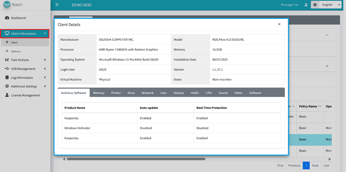Click the user profile icon in header
This screenshot has width=346, height=172.
(306, 5)
